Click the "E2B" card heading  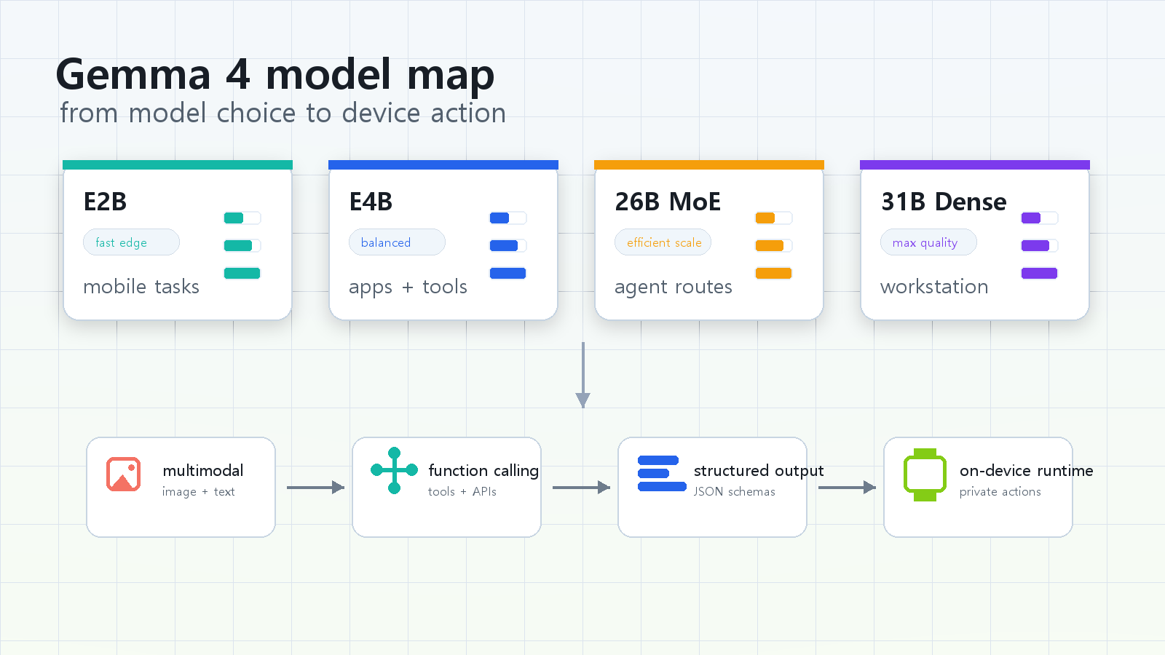pos(105,202)
